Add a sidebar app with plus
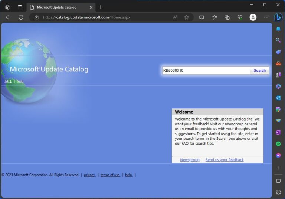The width and height of the screenshot is (285, 199). click(x=278, y=168)
